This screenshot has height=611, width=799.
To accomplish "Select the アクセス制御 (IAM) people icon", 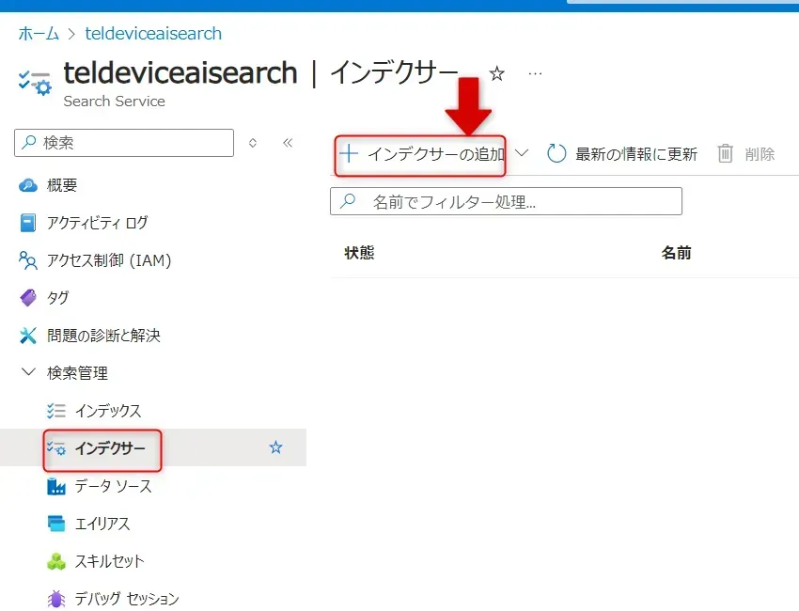I will [x=28, y=260].
